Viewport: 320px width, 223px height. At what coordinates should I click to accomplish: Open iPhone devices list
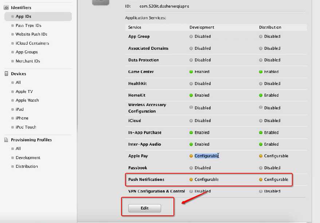click(22, 118)
